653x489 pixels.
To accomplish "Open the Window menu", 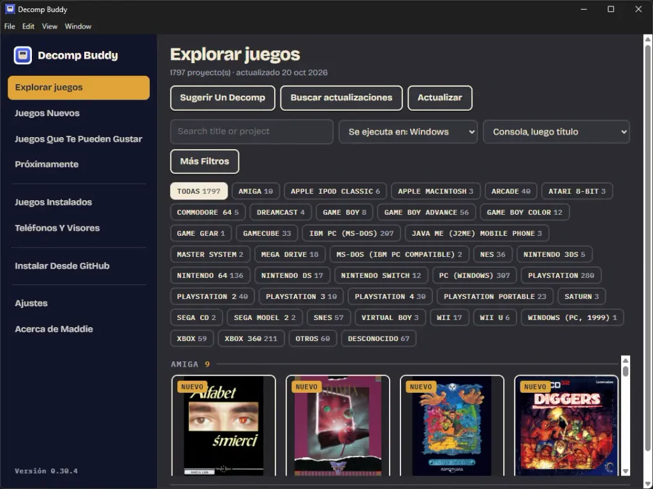I will (78, 26).
